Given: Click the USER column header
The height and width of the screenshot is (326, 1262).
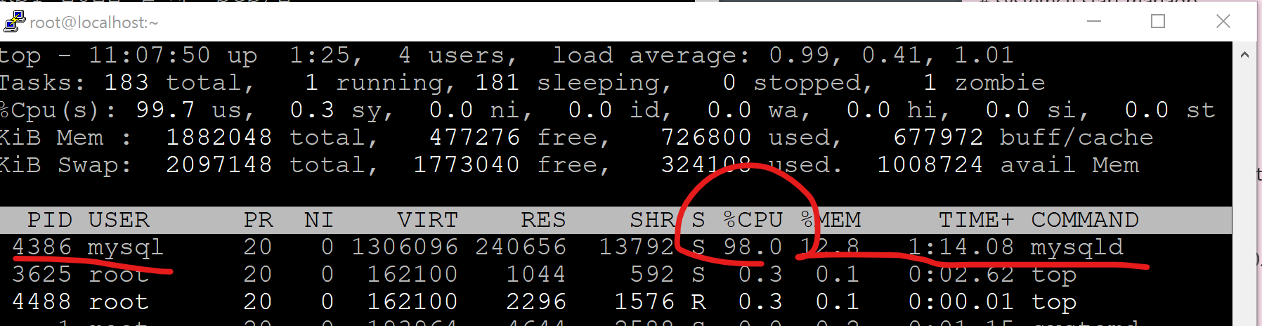Looking at the screenshot, I should [x=119, y=221].
